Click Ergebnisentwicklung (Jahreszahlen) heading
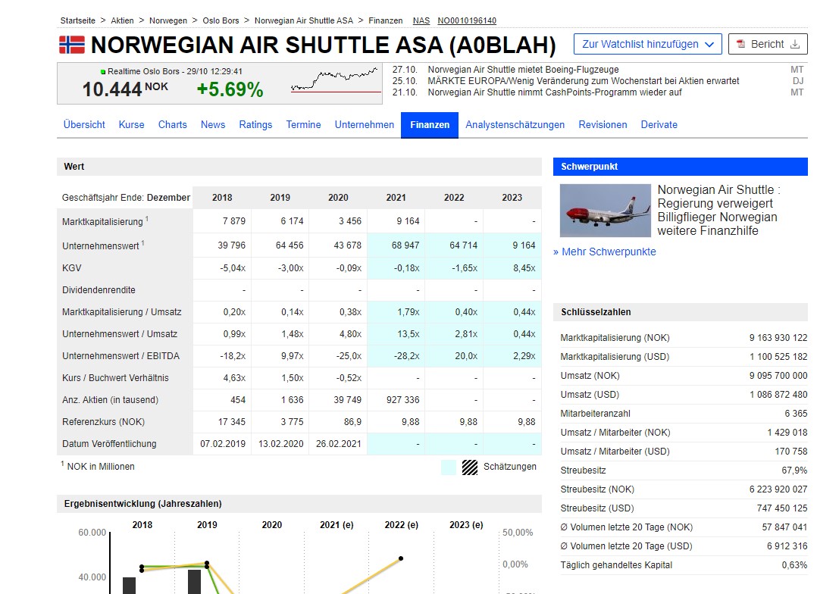 point(142,504)
